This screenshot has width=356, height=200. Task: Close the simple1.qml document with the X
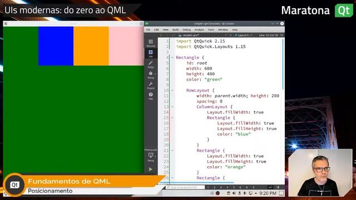(231, 35)
